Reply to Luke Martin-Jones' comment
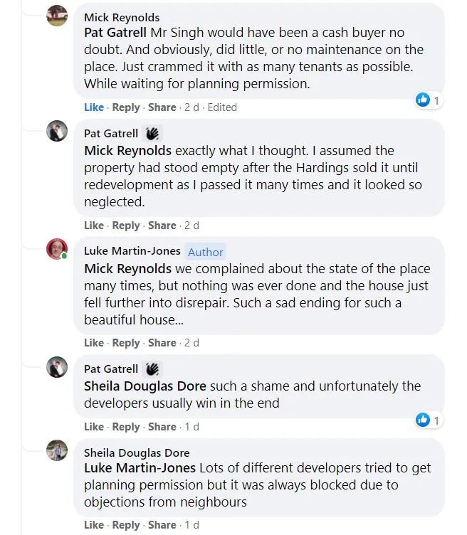This screenshot has width=467, height=535. click(x=126, y=343)
